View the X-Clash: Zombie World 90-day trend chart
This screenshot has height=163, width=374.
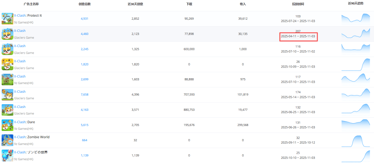point(355,141)
